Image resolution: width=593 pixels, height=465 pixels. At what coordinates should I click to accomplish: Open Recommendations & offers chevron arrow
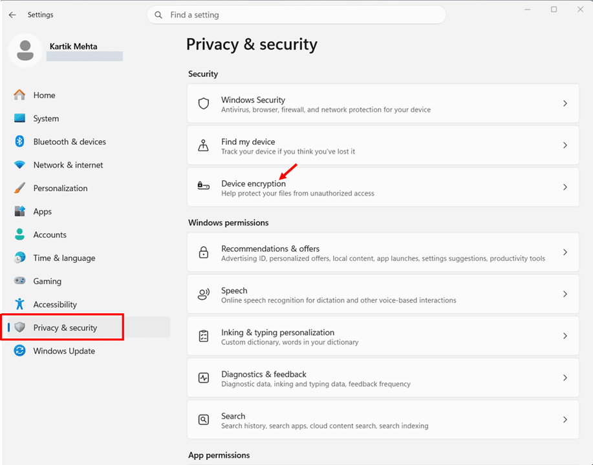[565, 253]
